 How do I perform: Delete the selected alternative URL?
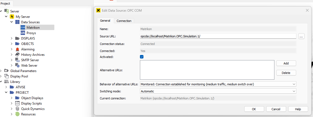click(286, 73)
